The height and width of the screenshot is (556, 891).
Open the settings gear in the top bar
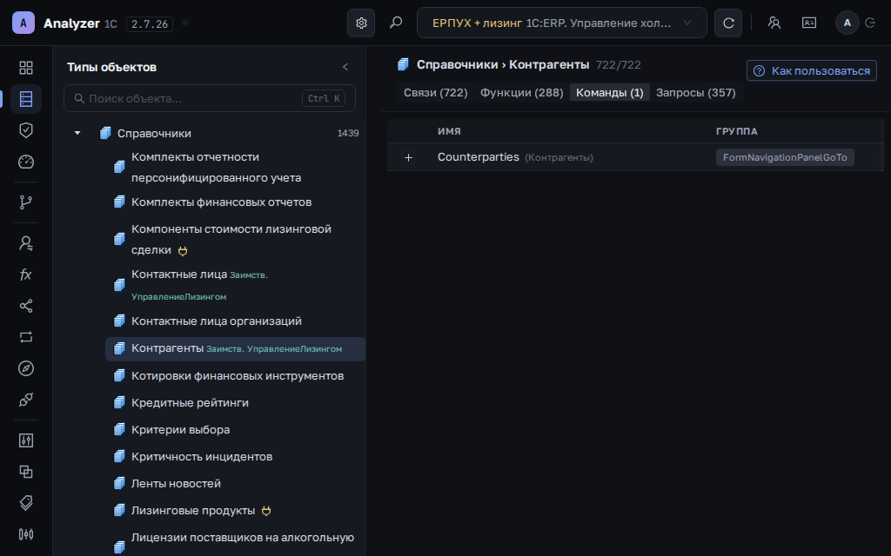tap(361, 23)
